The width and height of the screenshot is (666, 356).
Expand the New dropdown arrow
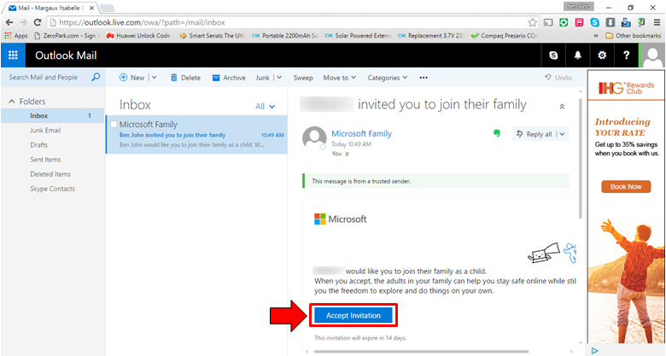point(154,78)
